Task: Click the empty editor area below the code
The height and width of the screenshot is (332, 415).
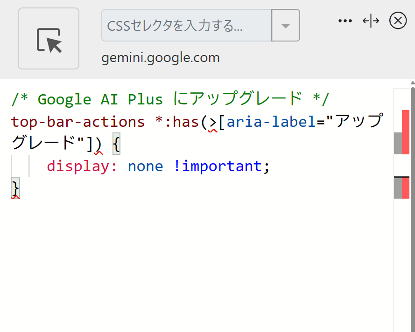Action: pos(187,261)
